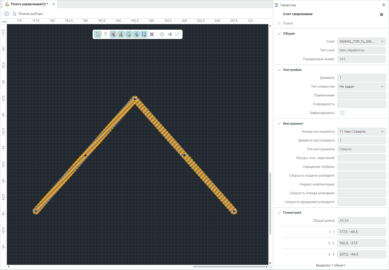Click coordinates field 192,5; -27,5
Screen dimensions: 389x270
[x=362, y=243]
